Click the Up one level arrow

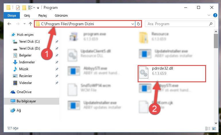click(30, 24)
